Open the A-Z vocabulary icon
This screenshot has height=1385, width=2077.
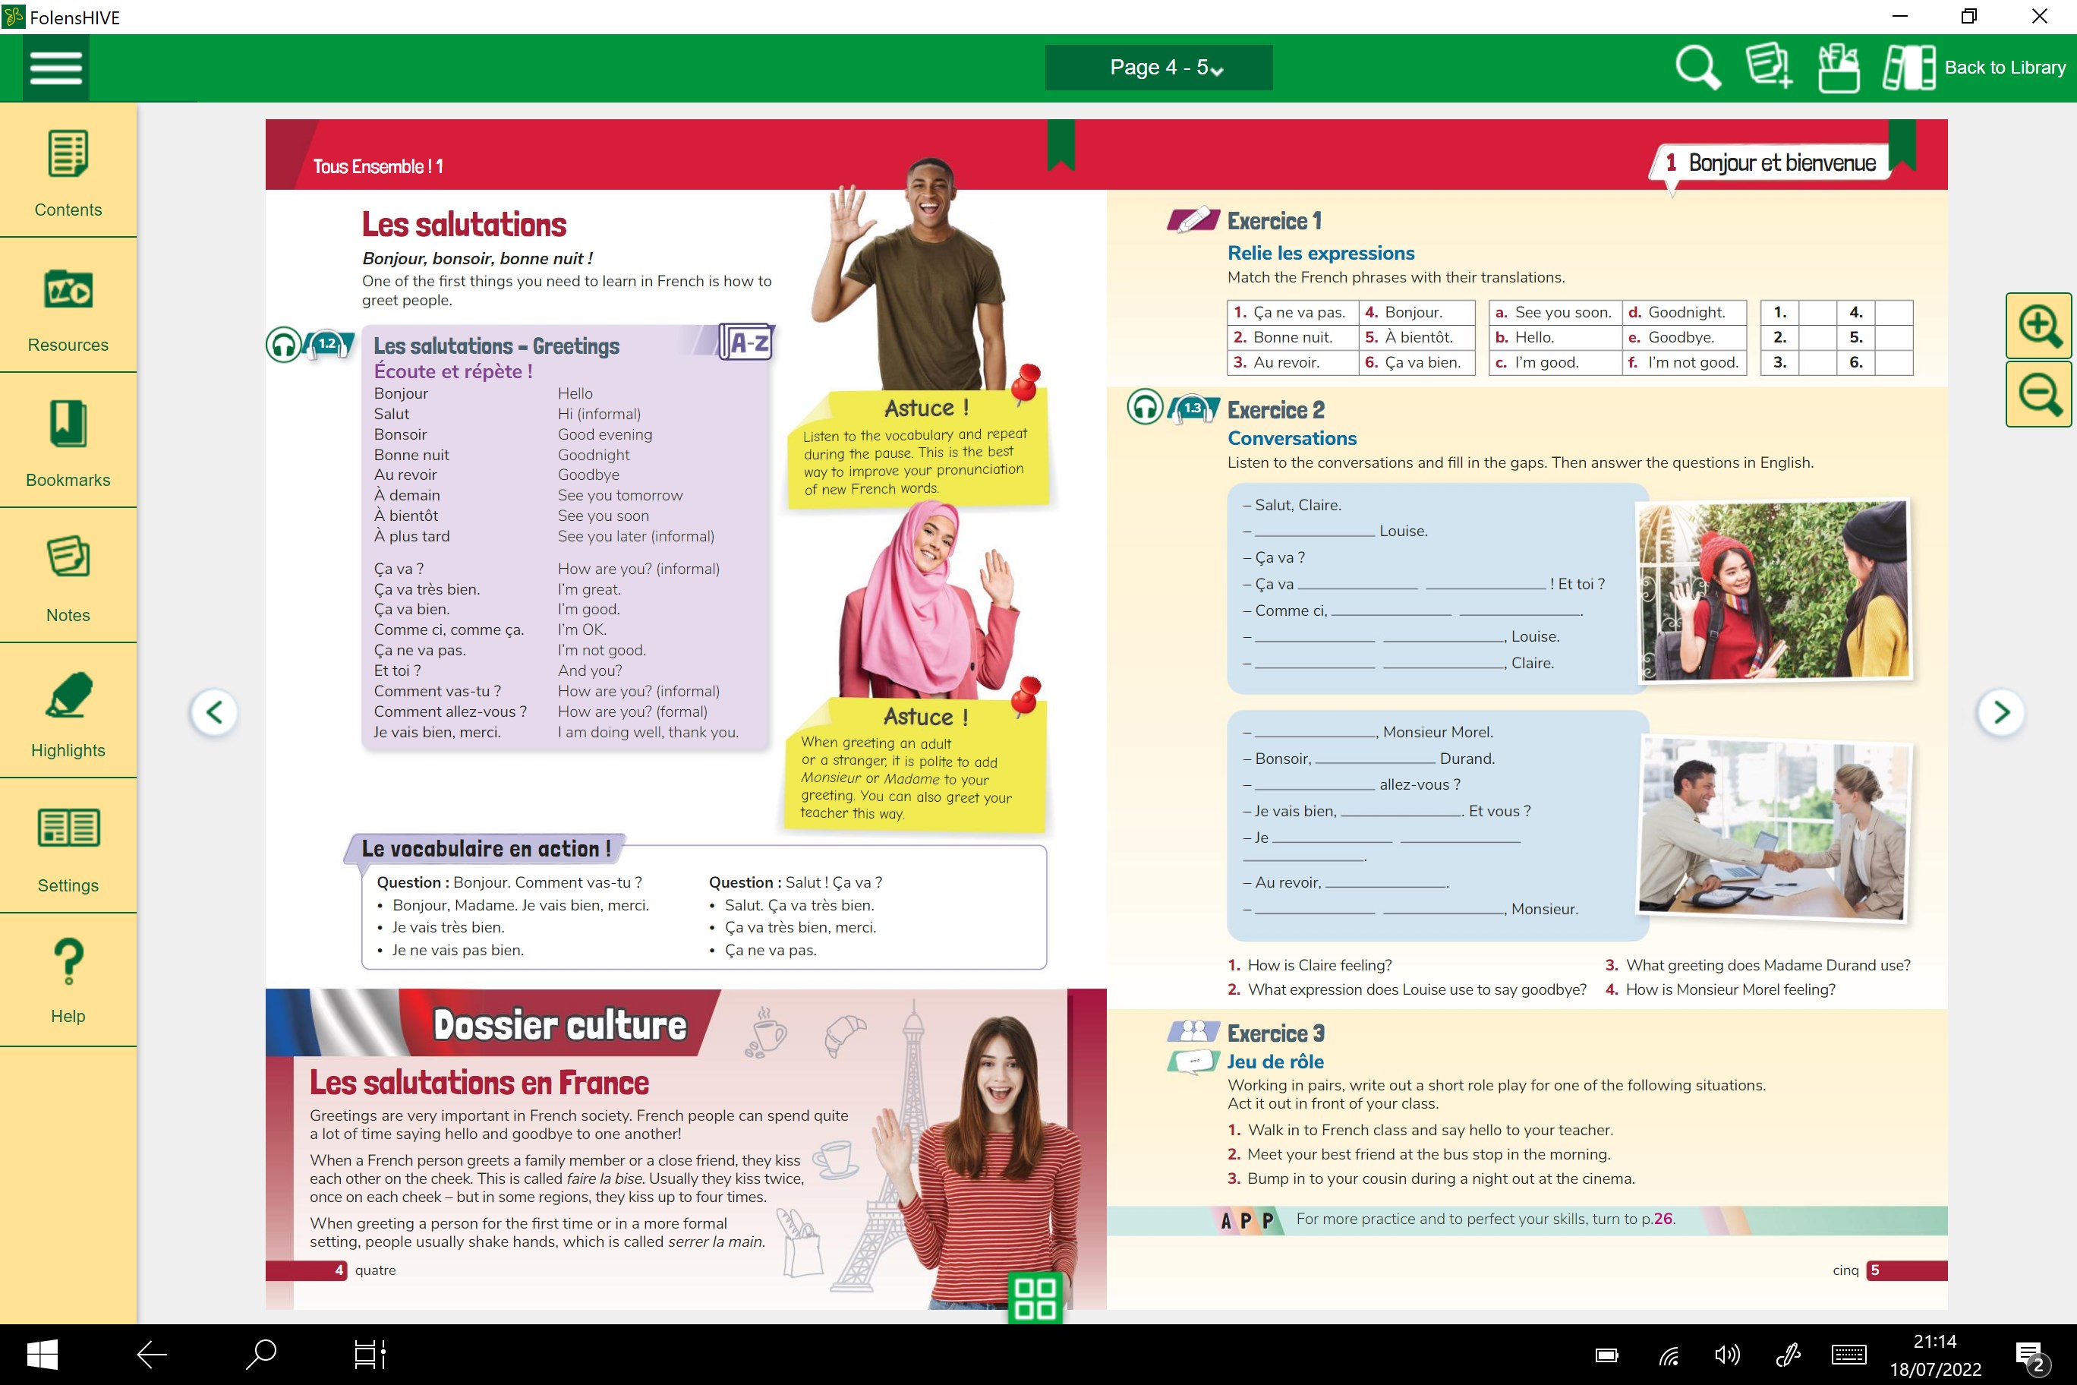tap(747, 342)
